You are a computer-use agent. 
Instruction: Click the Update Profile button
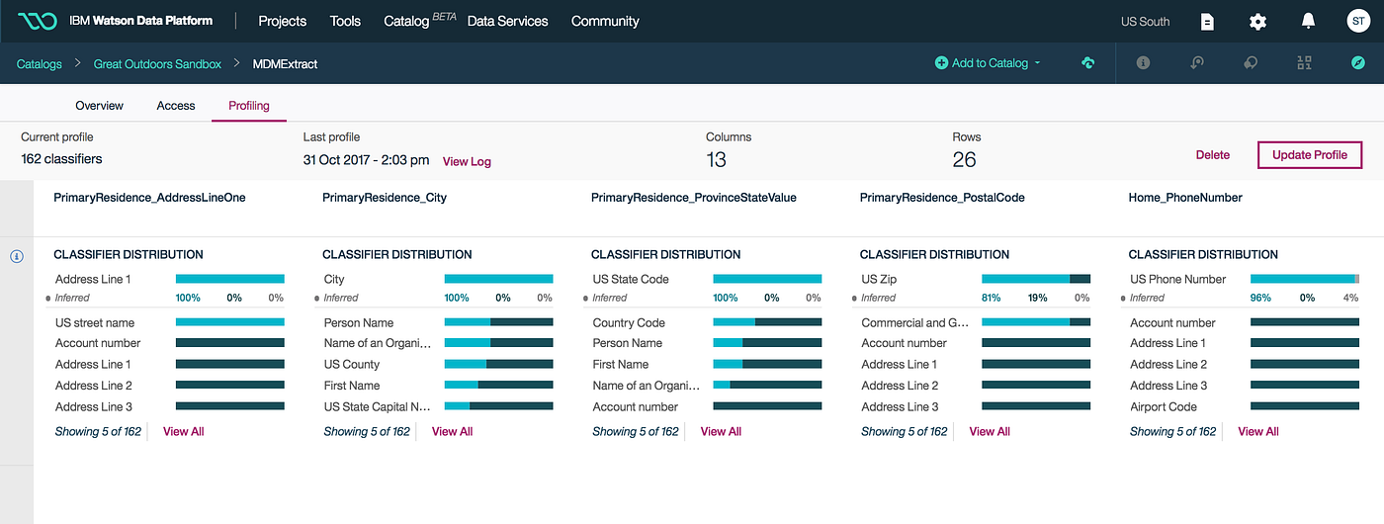pyautogui.click(x=1310, y=155)
